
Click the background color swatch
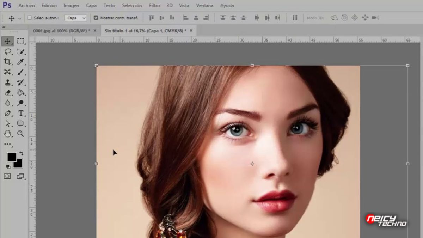coord(18,164)
